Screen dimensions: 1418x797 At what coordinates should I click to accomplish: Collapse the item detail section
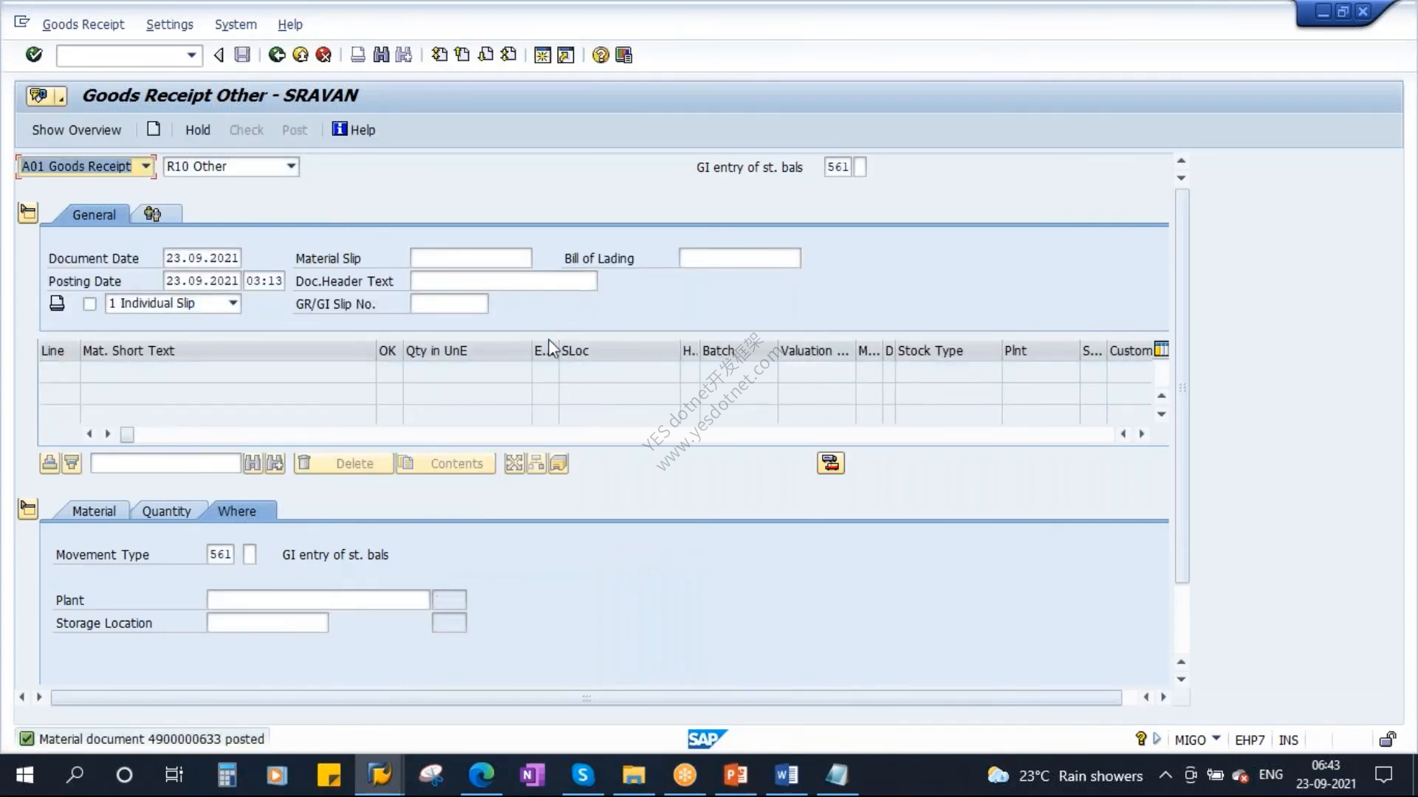coord(28,509)
